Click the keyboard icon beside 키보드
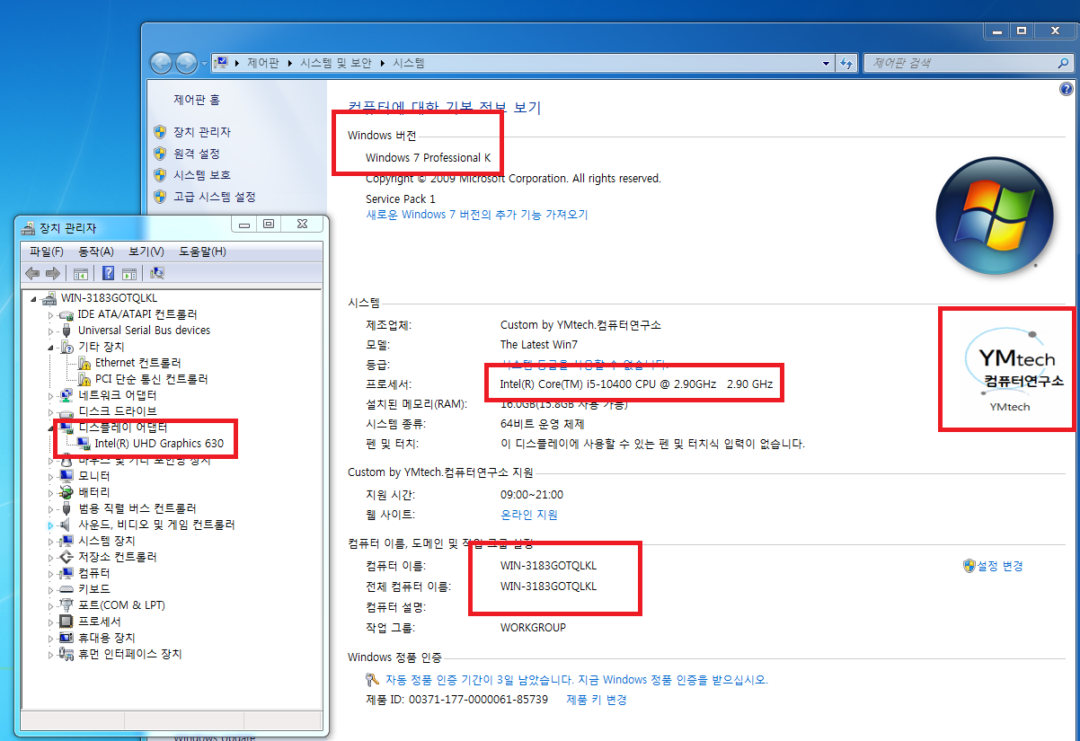1080x741 pixels. [66, 589]
